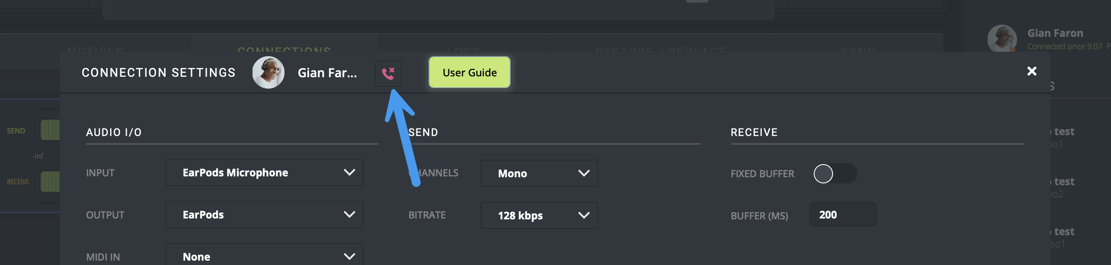1111x265 pixels.
Task: Click the Buffer (ms) value field
Action: (x=842, y=215)
